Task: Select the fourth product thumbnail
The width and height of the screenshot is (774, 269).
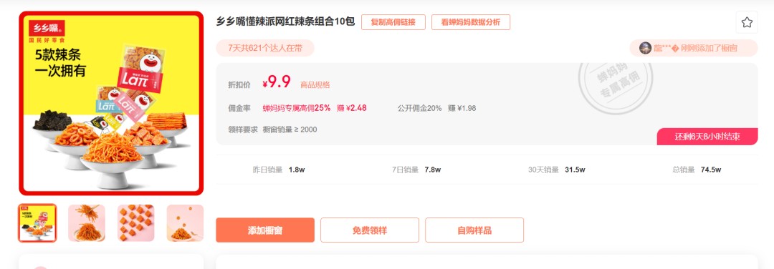Action: point(185,223)
